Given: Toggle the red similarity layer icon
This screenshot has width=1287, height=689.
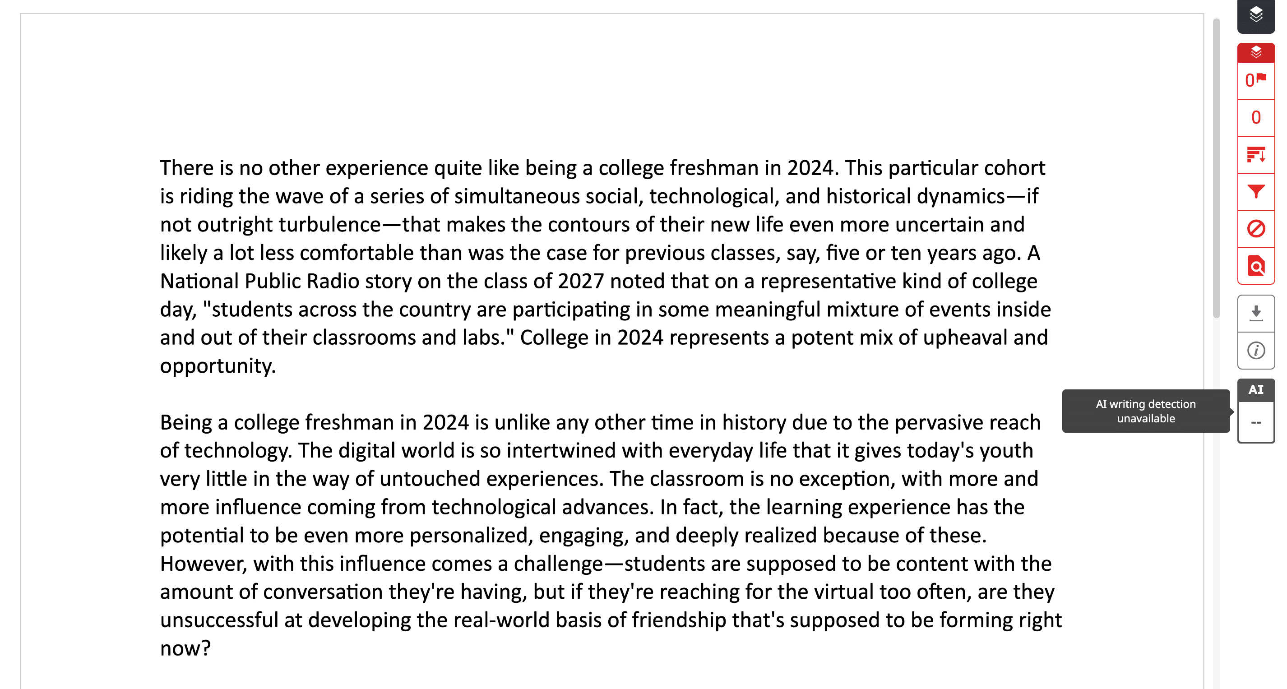Looking at the screenshot, I should coord(1255,52).
